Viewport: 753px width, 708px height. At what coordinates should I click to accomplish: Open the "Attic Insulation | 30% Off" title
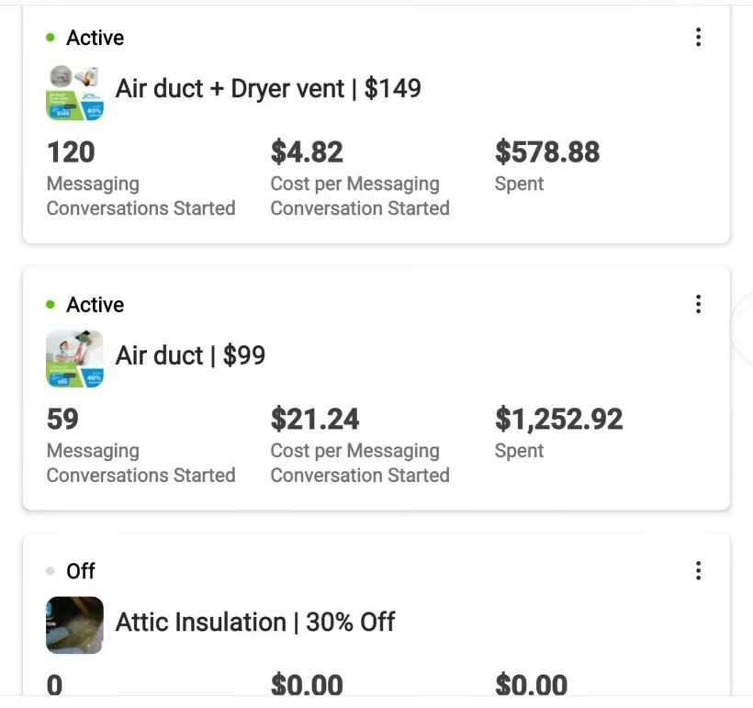tap(255, 623)
